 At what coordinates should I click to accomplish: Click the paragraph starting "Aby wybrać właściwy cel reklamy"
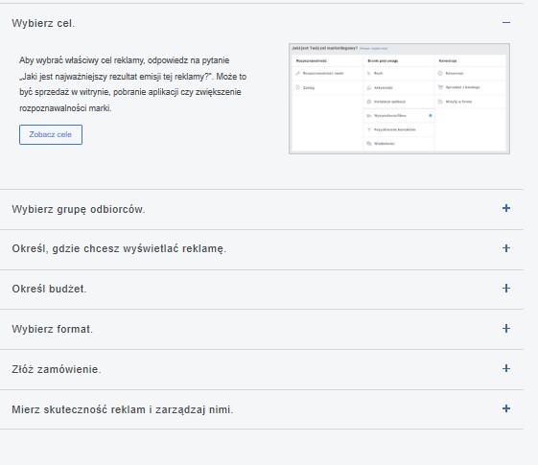[132, 84]
